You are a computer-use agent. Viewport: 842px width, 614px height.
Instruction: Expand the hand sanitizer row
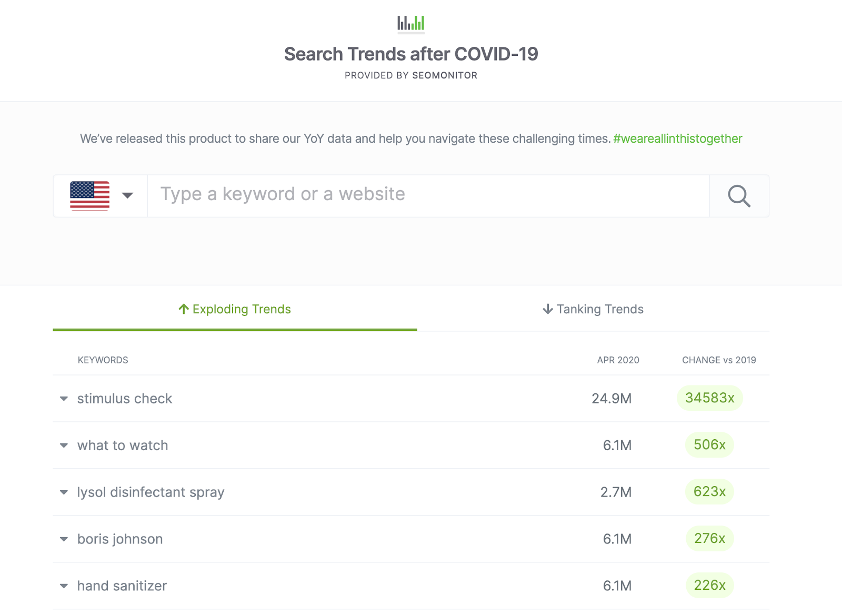coord(64,586)
